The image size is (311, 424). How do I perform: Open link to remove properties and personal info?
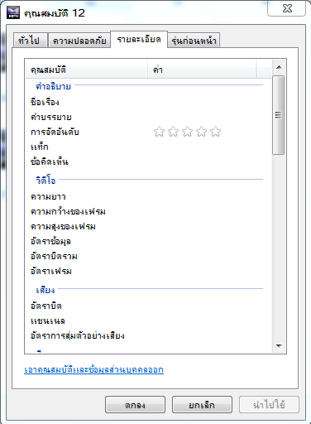click(x=93, y=369)
